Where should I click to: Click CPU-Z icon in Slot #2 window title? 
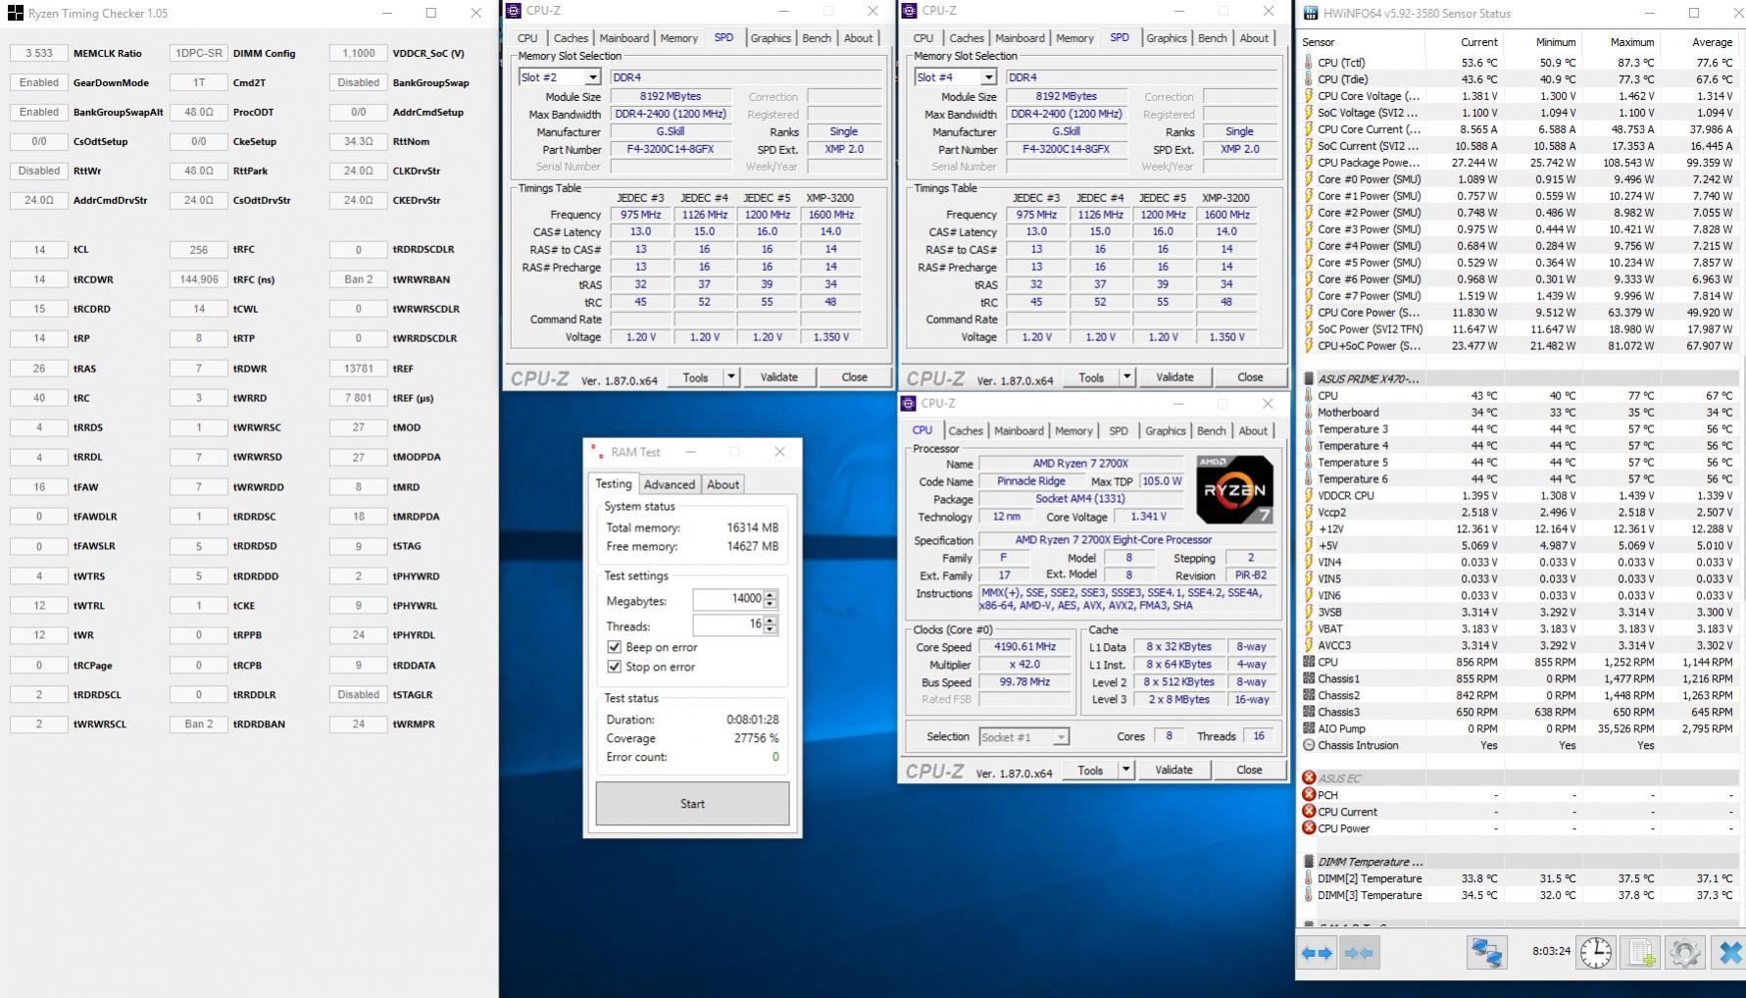(514, 11)
